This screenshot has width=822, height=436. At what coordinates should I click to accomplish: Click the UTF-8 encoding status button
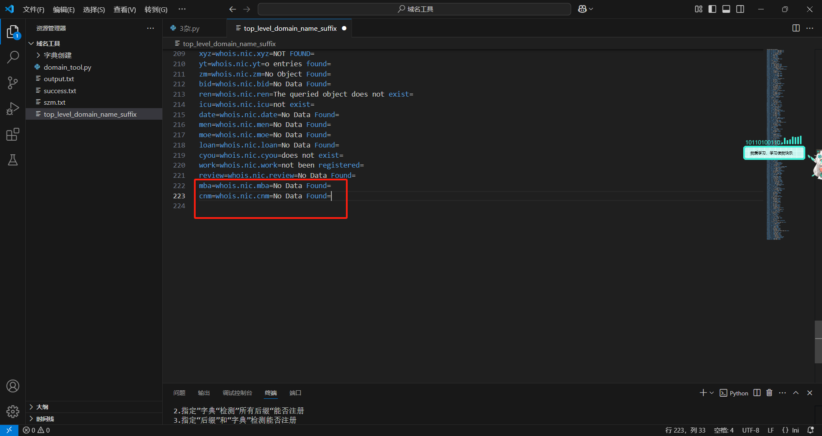pyautogui.click(x=751, y=430)
